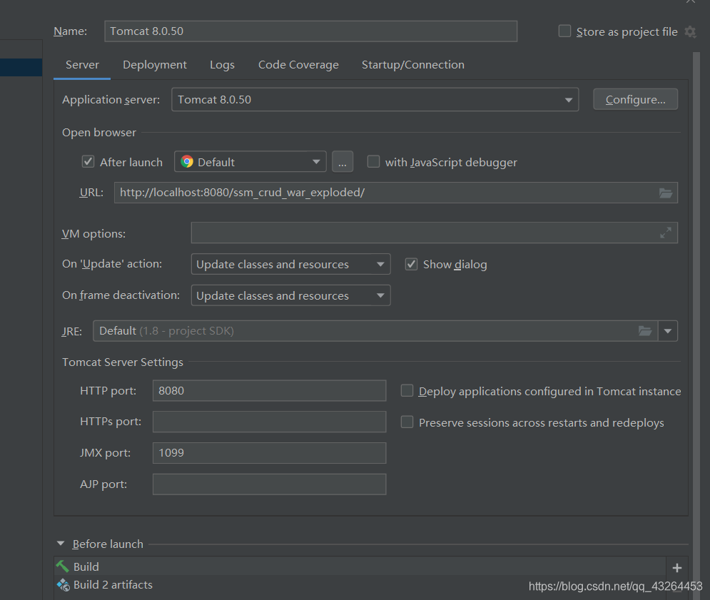Select the Build 2 artifacts entry
The width and height of the screenshot is (710, 600).
point(360,584)
